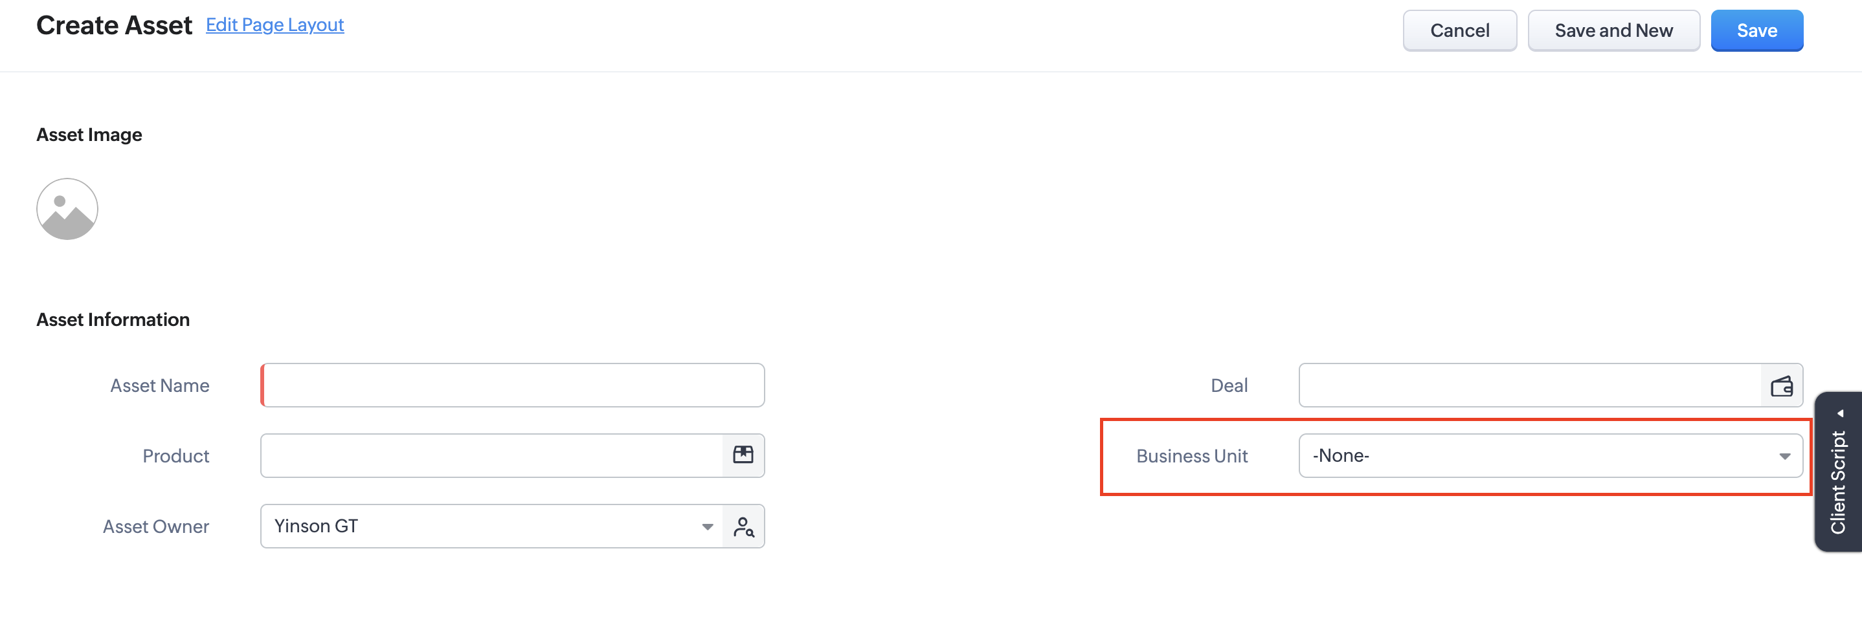Screen dimensions: 1862x639
Task: Focus the Asset Name text field
Action: [x=513, y=385]
